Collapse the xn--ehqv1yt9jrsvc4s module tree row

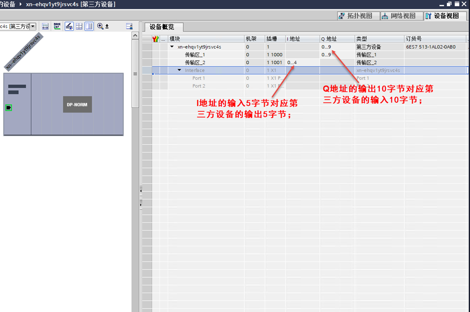tap(172, 47)
